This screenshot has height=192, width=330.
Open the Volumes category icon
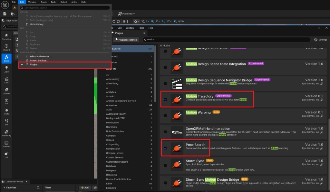(6, 144)
